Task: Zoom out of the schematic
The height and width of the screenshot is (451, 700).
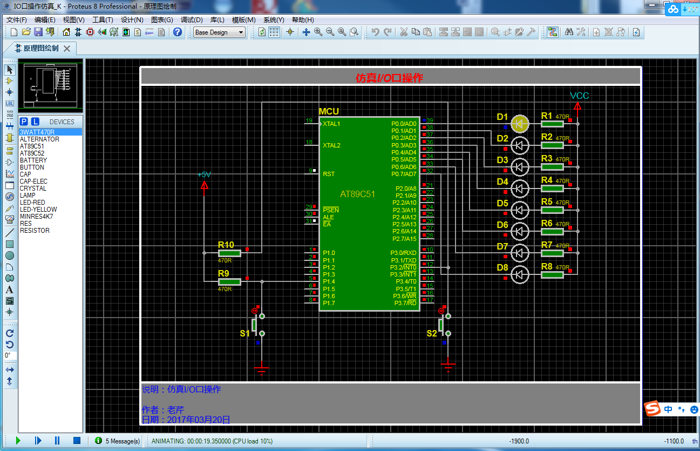Action: (330, 32)
